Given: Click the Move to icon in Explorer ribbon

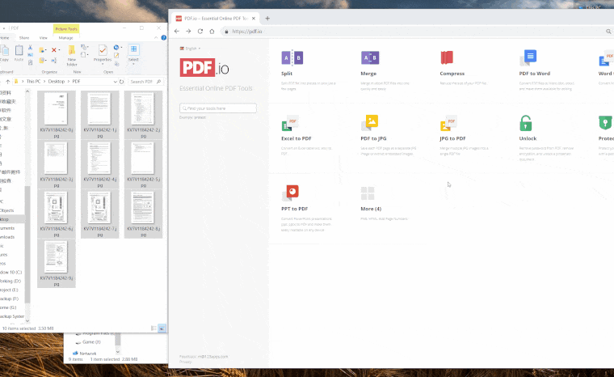Looking at the screenshot, I should (x=41, y=50).
